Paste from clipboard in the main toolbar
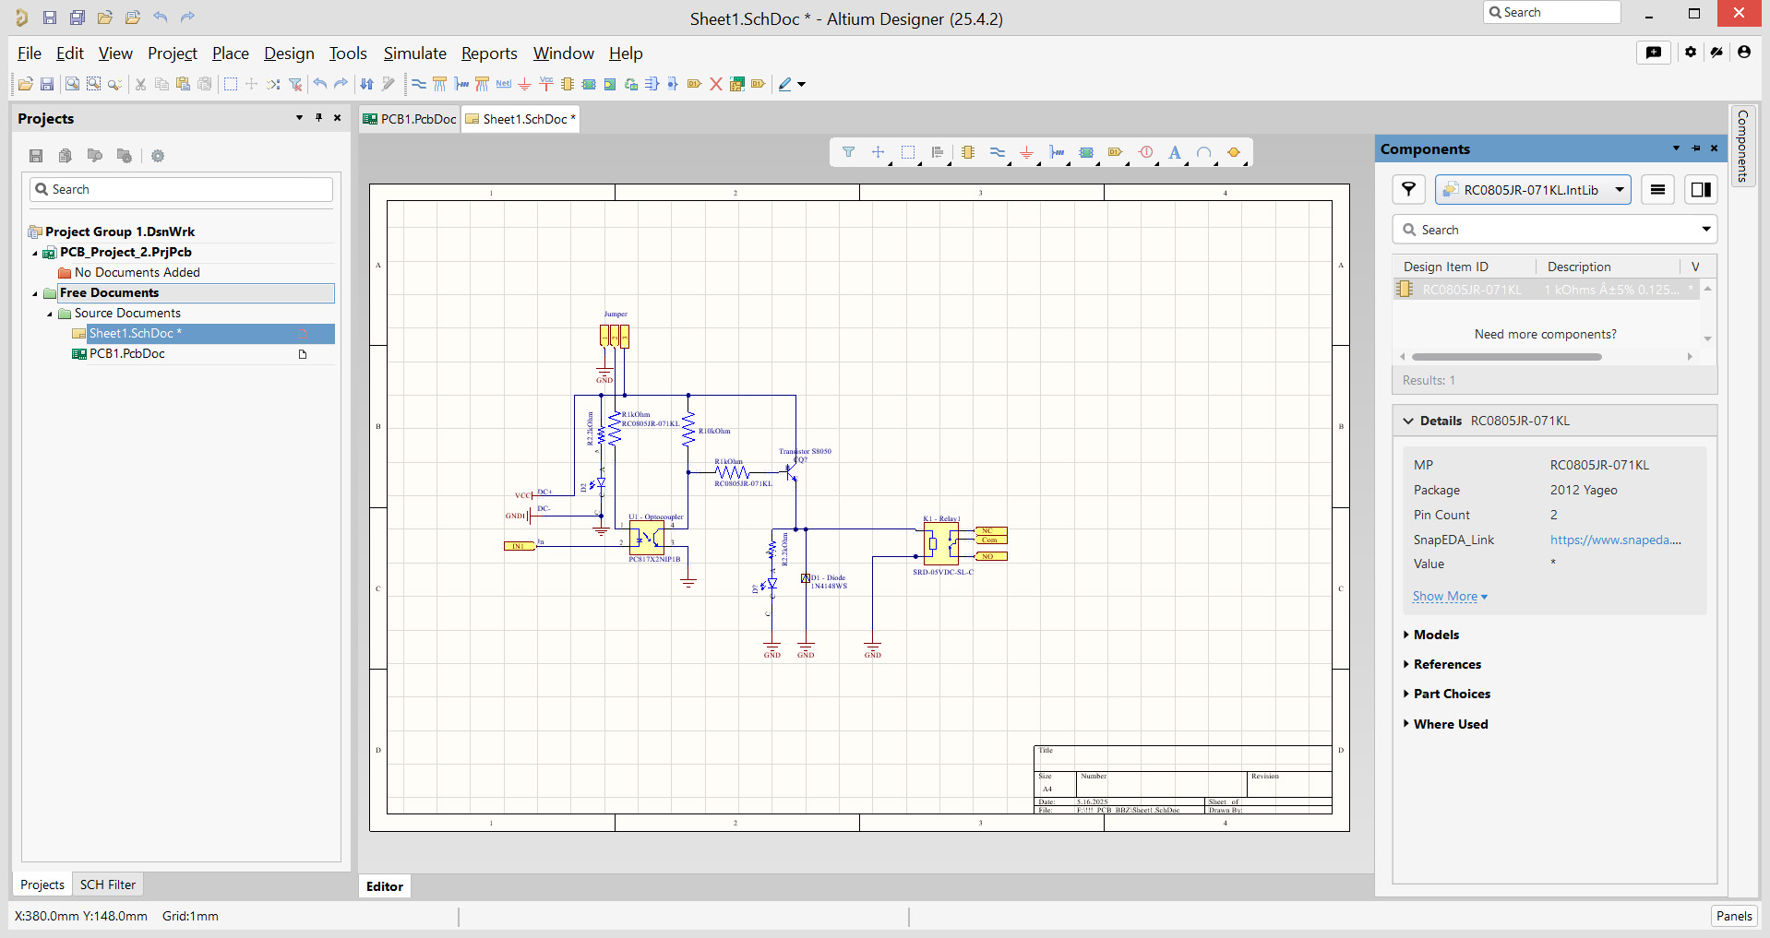 [x=183, y=84]
